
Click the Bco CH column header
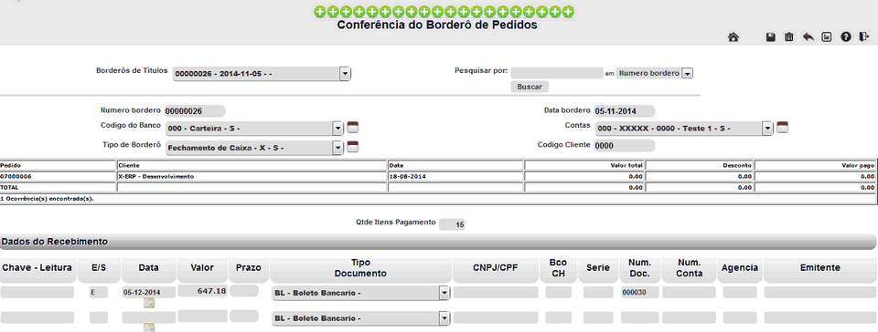click(x=558, y=268)
